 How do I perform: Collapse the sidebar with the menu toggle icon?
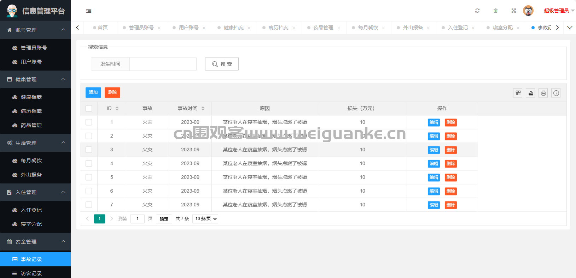point(89,11)
